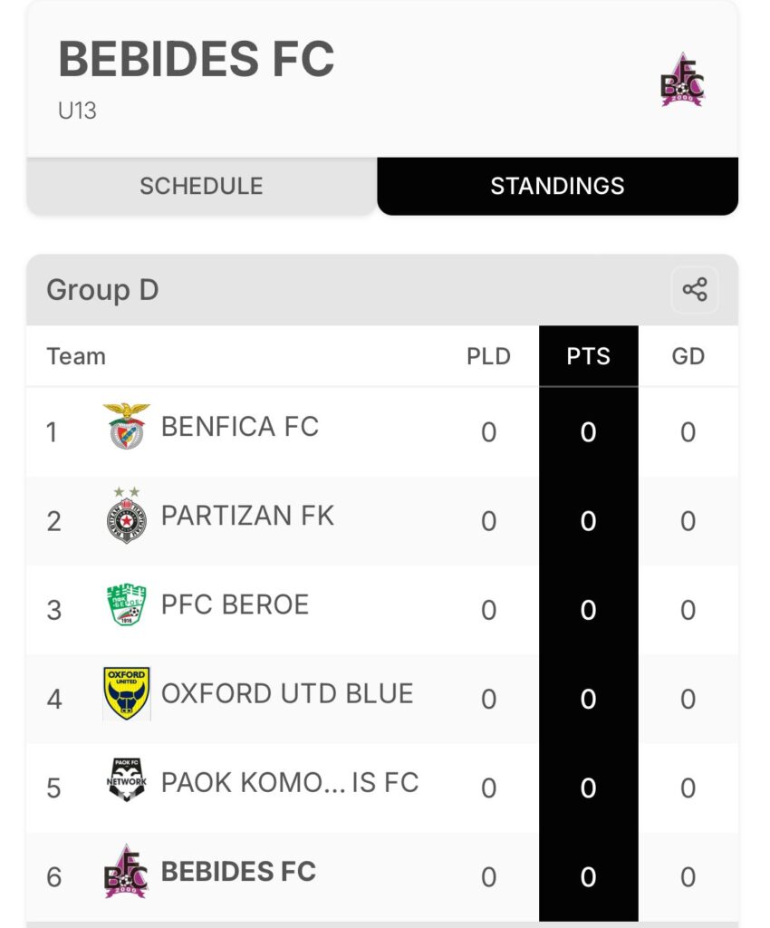The image size is (770, 928).
Task: Open the BENFICA FC team link
Action: point(240,427)
